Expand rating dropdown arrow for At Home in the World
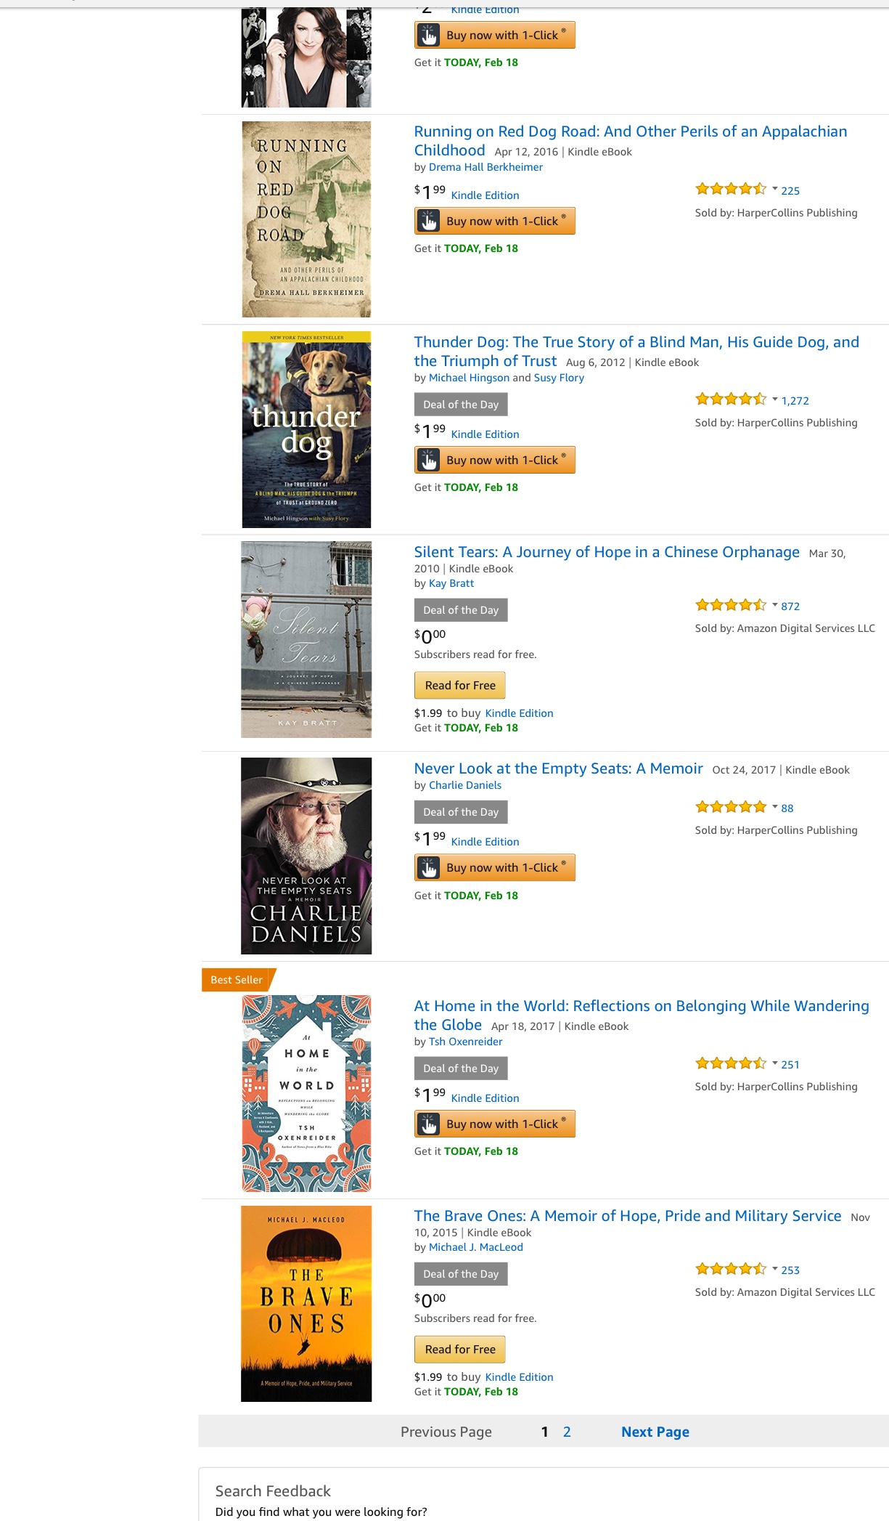The width and height of the screenshot is (889, 1521). click(x=774, y=1063)
